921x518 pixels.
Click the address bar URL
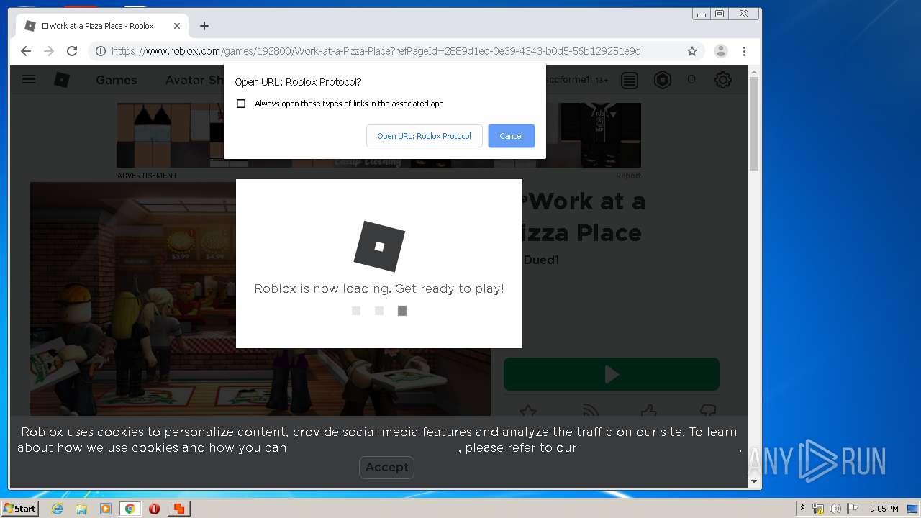376,51
